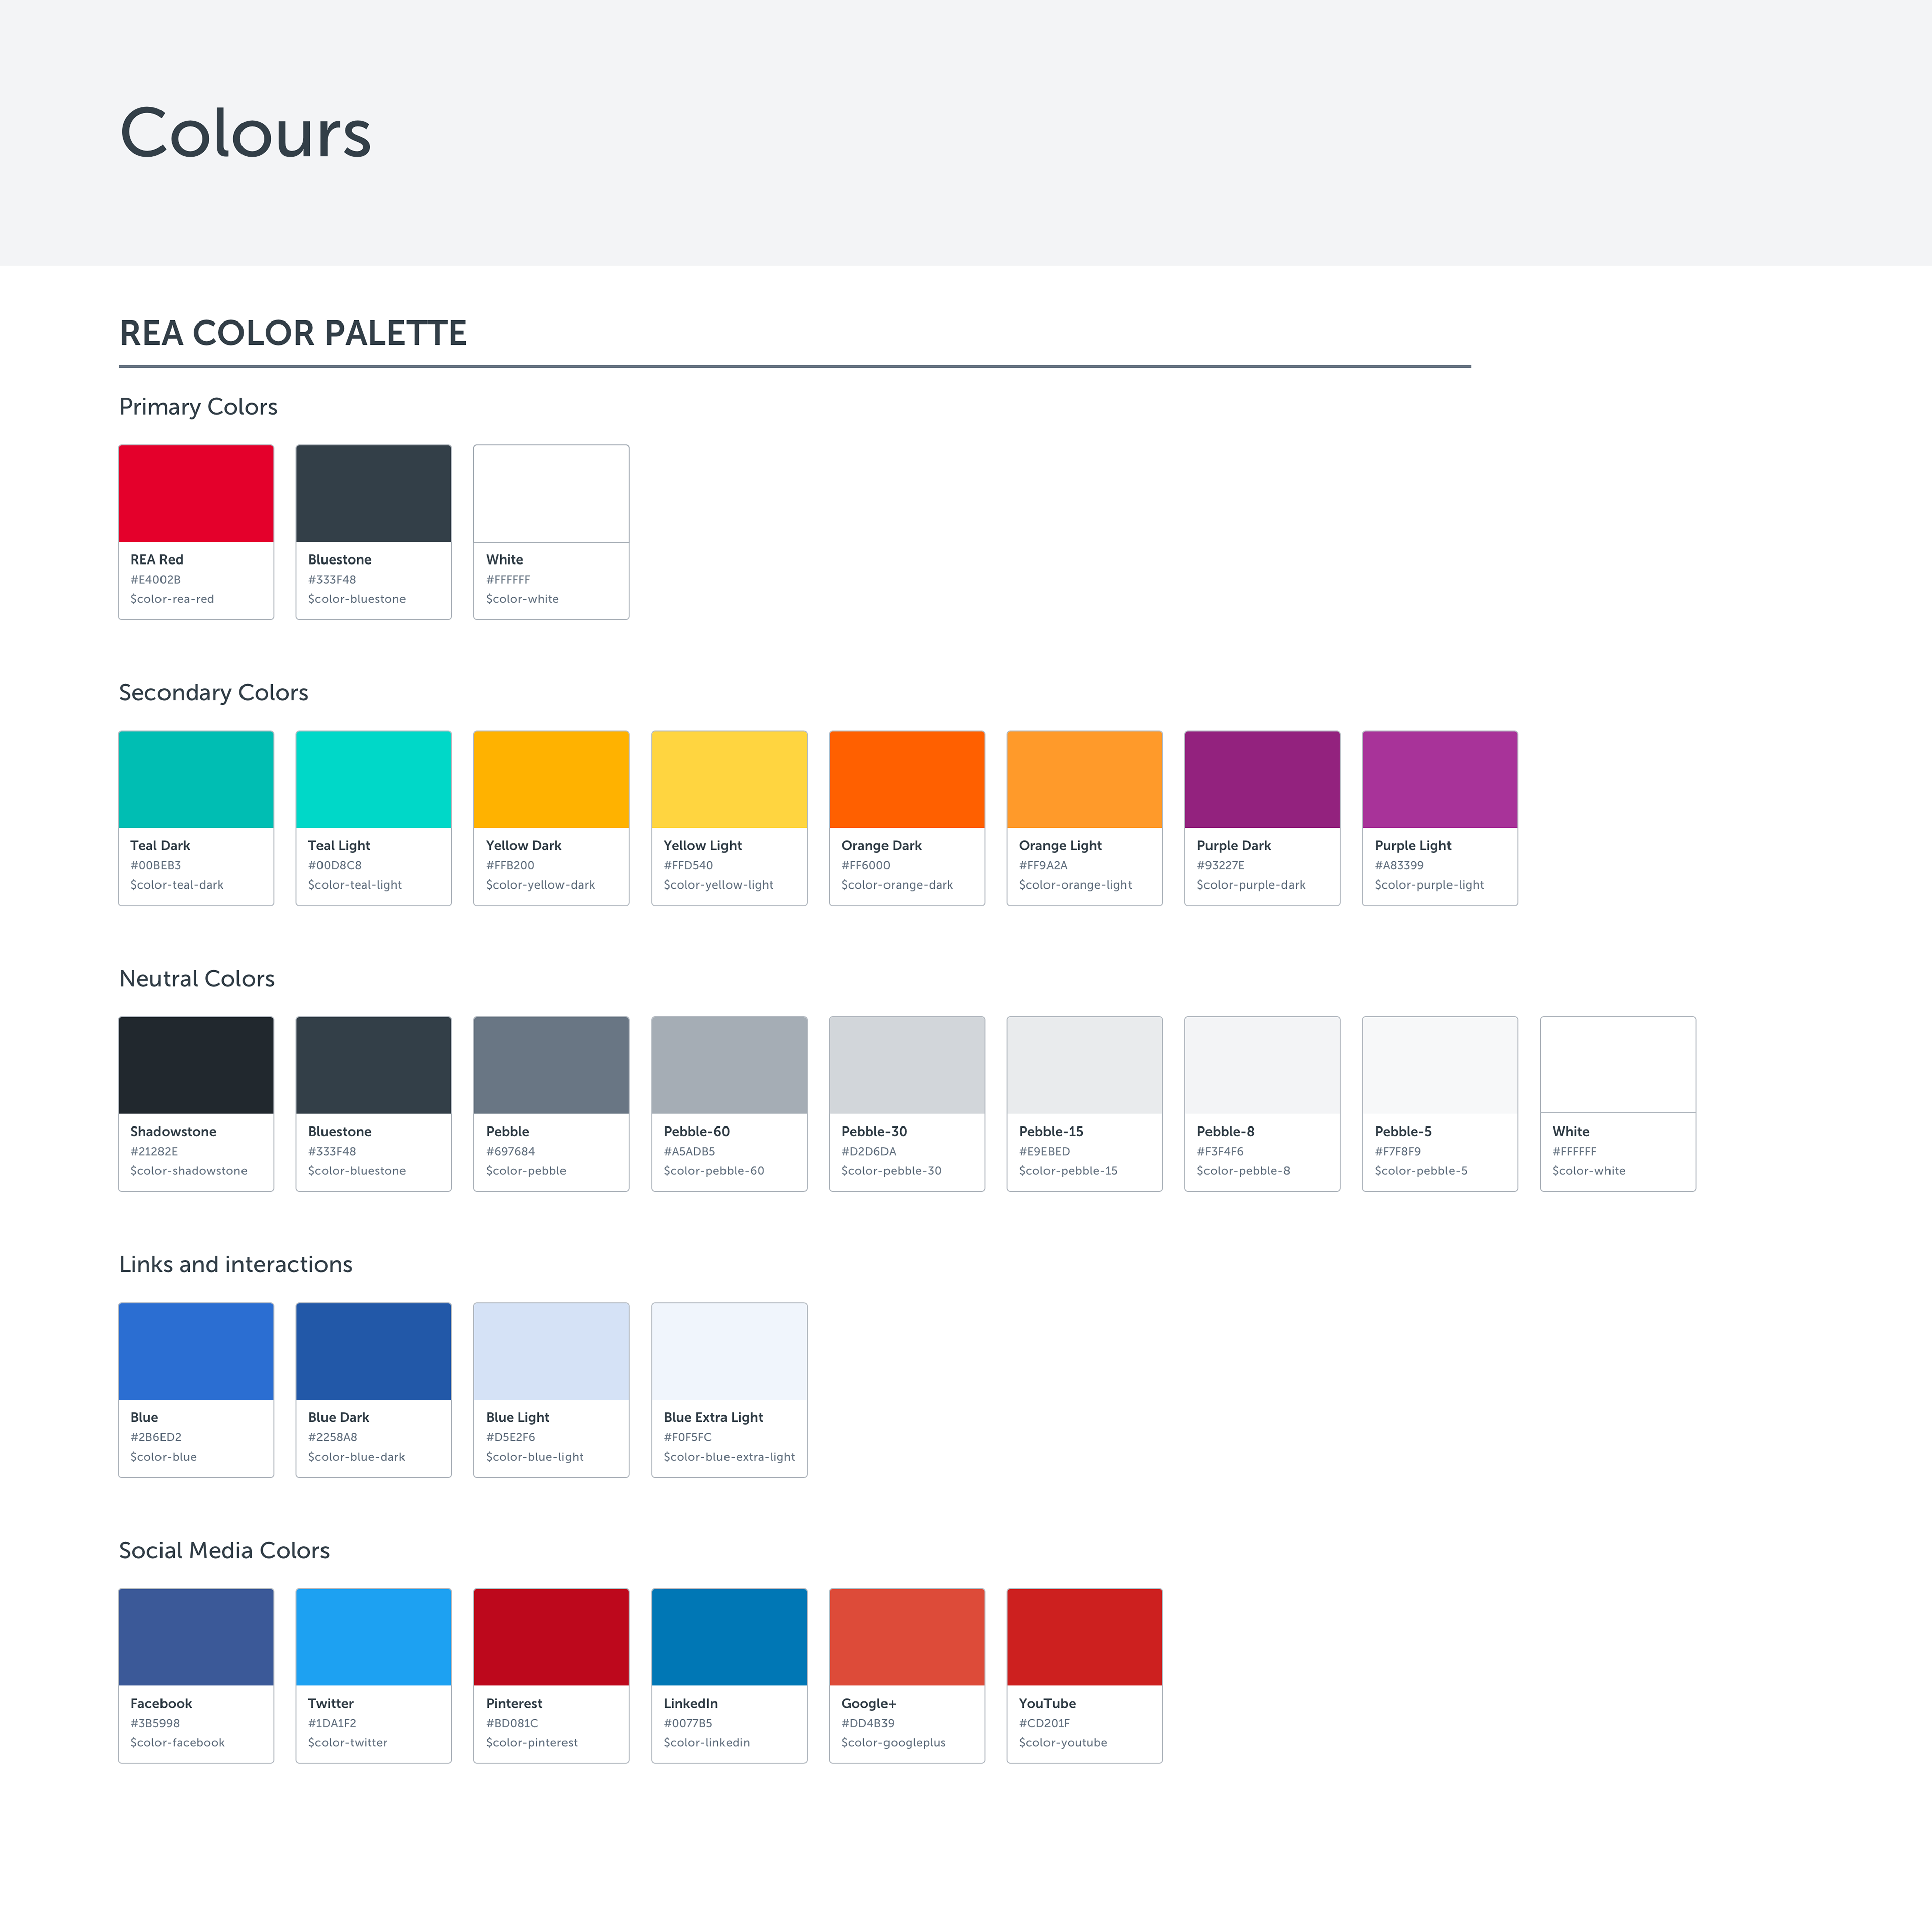Click the Blue Extra Light swatch
Screen dimensions: 1932x1932
click(729, 1351)
